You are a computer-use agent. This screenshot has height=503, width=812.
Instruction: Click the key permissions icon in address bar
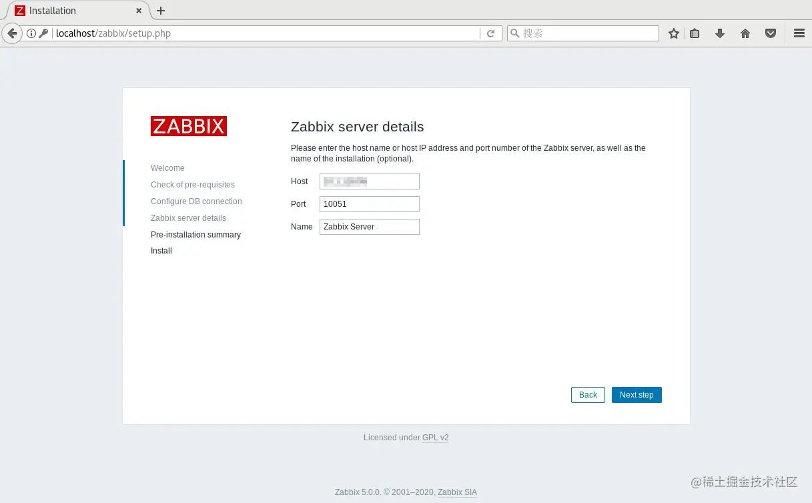[43, 33]
